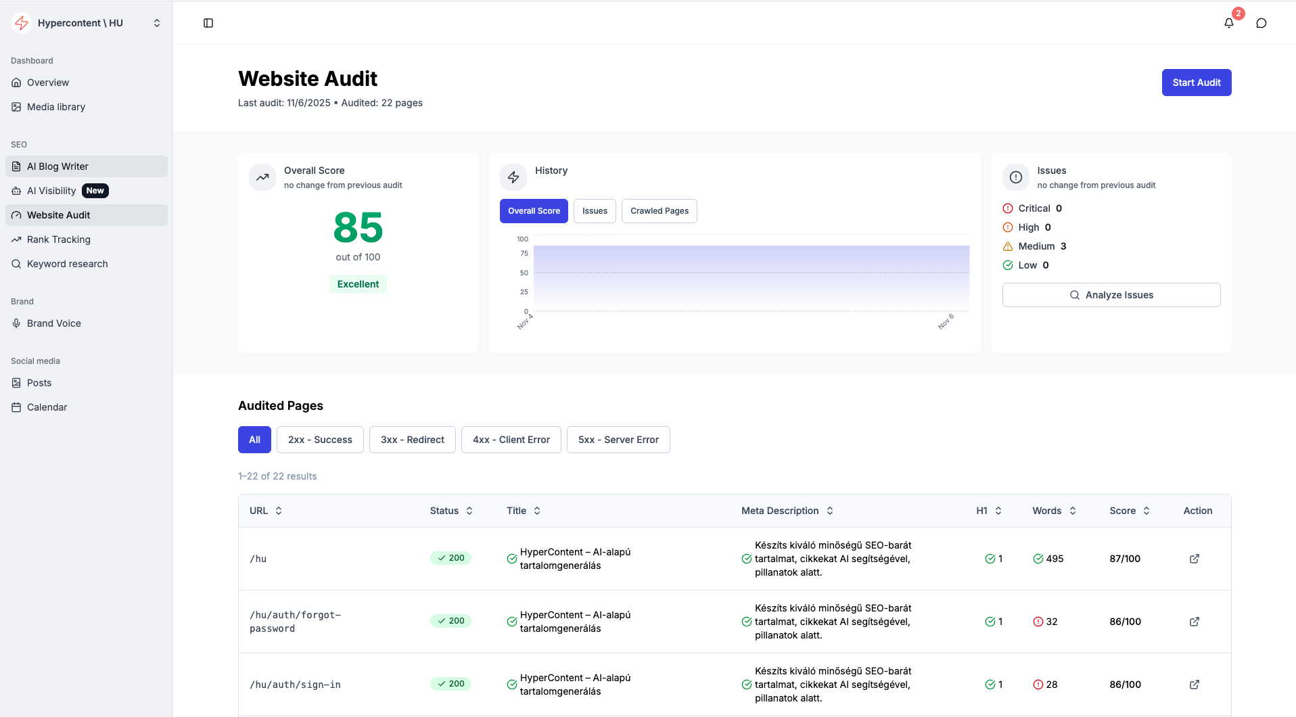This screenshot has width=1296, height=717.
Task: Open the Media library
Action: coord(55,107)
